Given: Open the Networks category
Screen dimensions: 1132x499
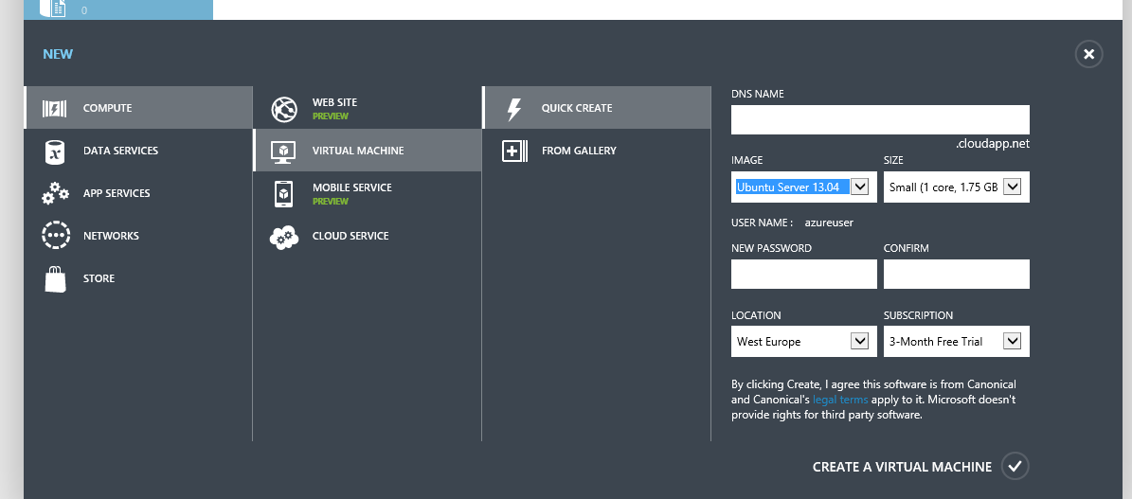Looking at the screenshot, I should [x=138, y=236].
